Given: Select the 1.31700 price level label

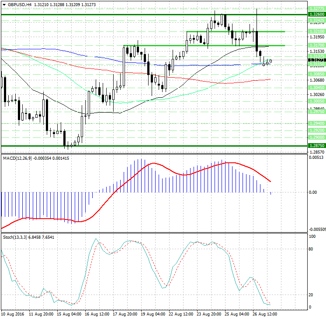Looking at the screenshot, I should click(316, 45).
